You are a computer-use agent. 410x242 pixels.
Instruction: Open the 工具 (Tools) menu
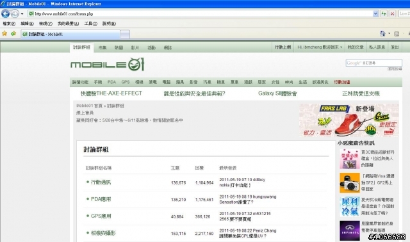click(91, 24)
